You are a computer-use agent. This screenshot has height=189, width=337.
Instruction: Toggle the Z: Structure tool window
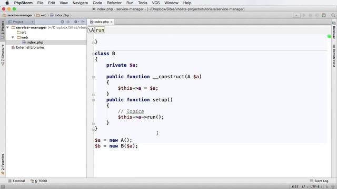tap(3, 55)
